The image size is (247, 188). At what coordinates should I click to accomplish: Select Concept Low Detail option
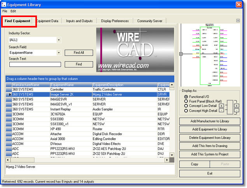[186, 106]
